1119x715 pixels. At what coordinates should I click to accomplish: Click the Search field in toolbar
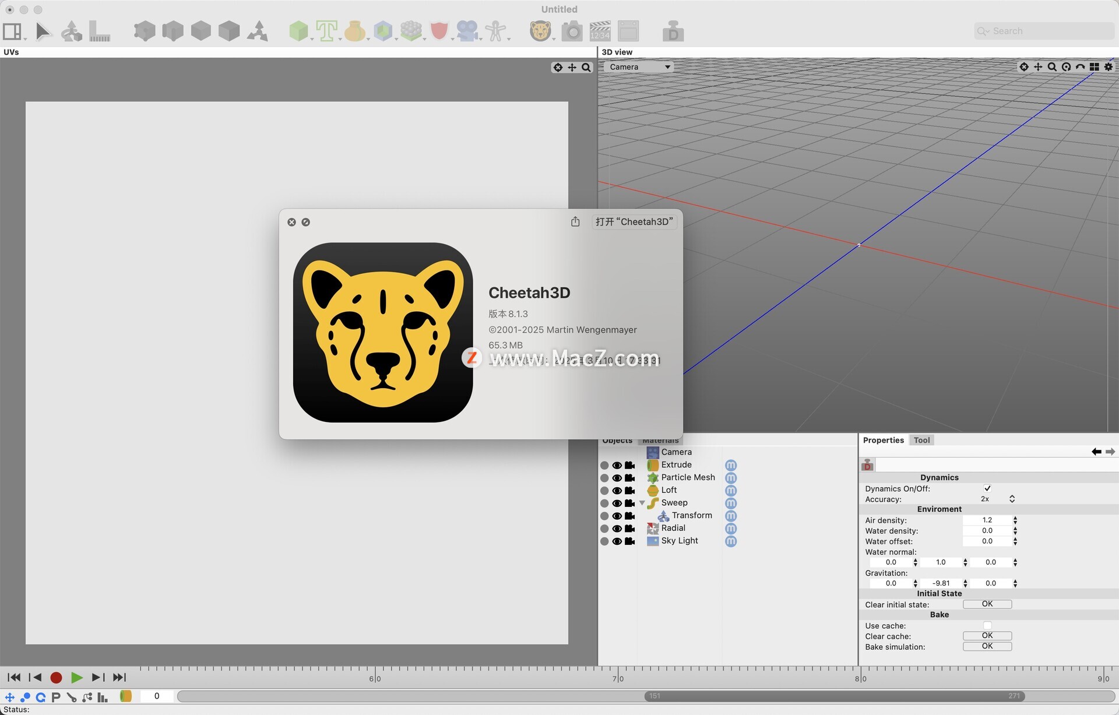(x=1043, y=31)
